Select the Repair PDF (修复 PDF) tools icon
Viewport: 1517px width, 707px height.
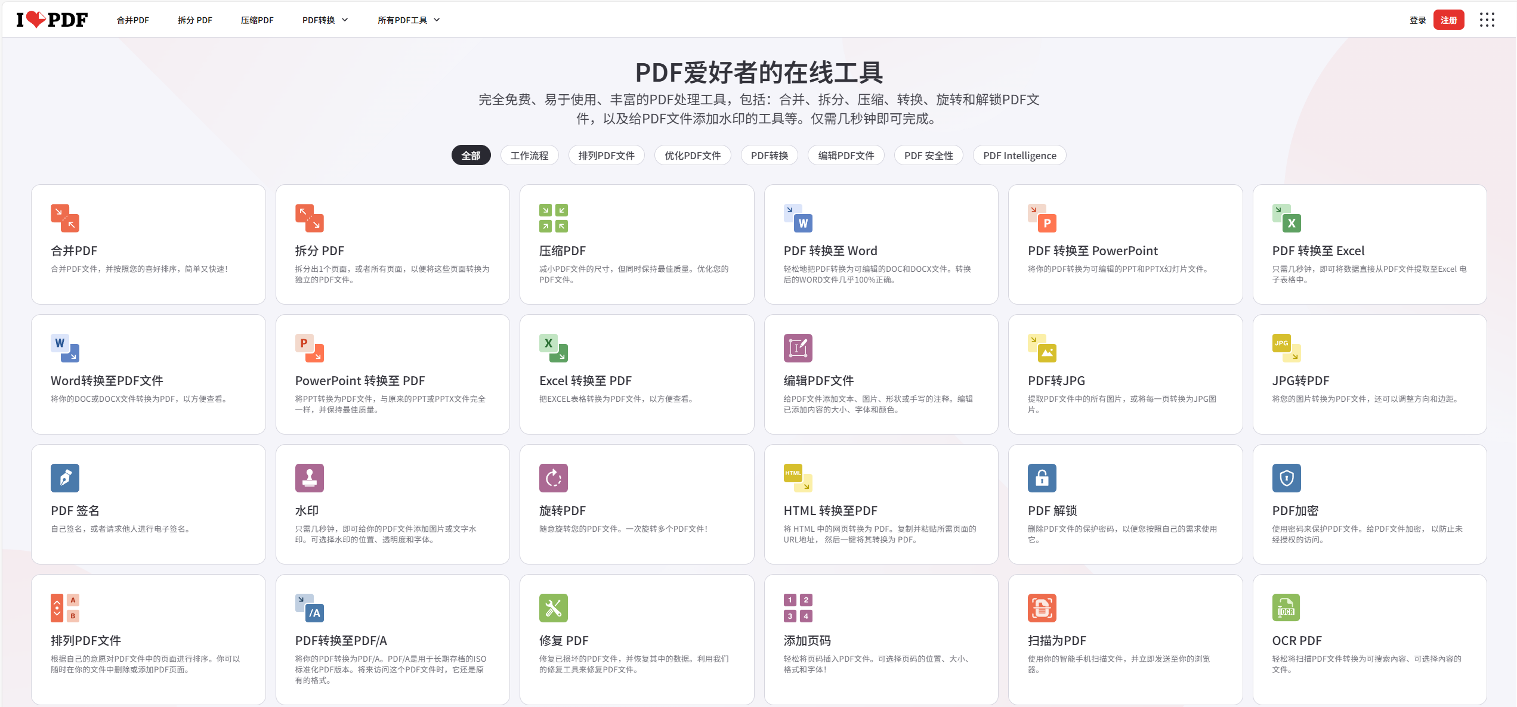coord(553,608)
